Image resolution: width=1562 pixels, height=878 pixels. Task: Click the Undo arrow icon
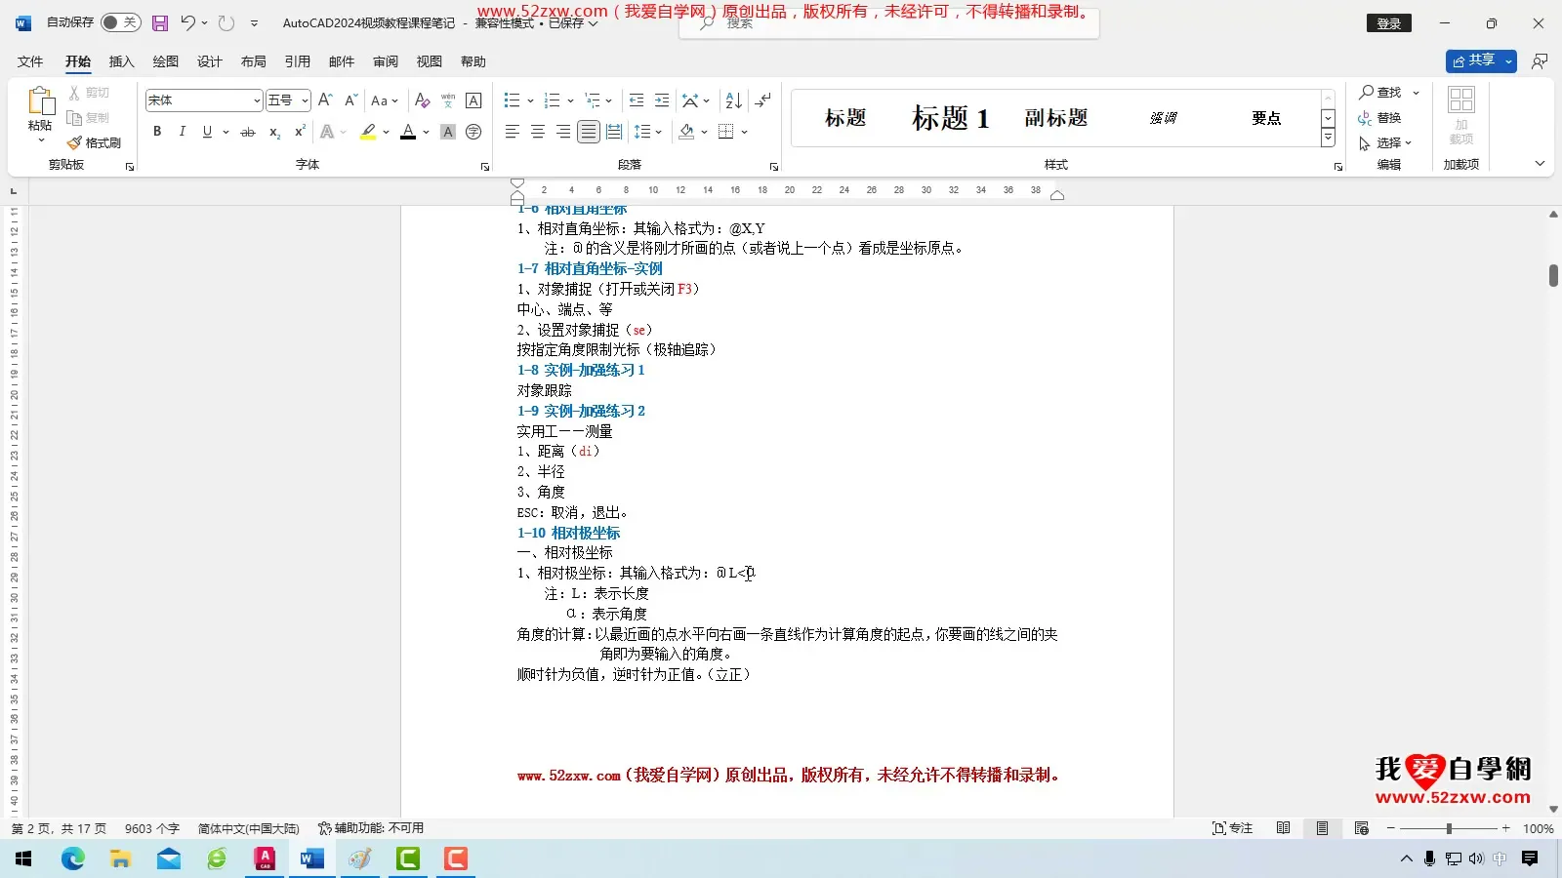coord(187,22)
